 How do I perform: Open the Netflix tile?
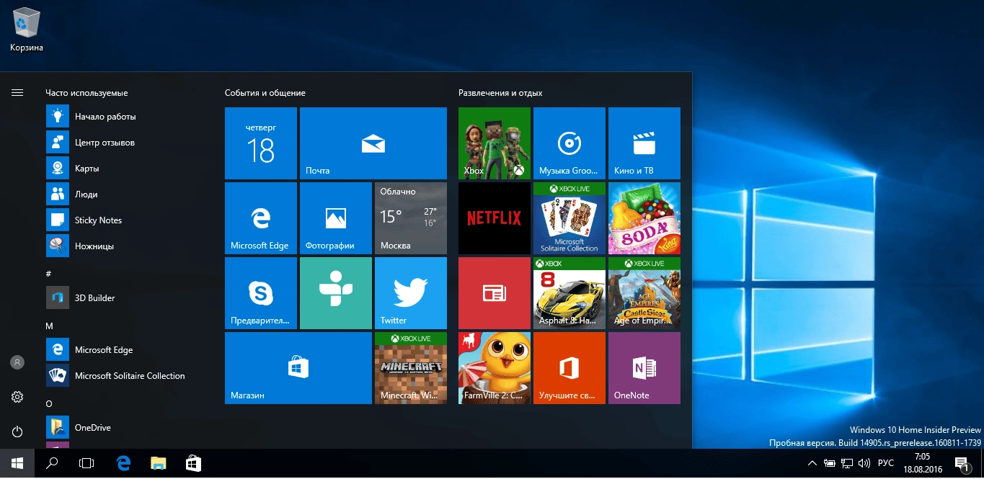pyautogui.click(x=495, y=218)
